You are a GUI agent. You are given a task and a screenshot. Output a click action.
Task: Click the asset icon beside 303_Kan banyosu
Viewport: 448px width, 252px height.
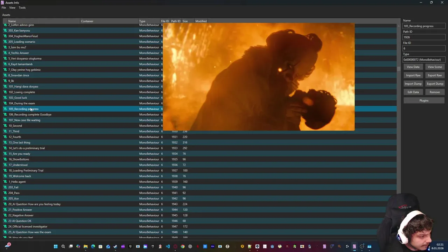(5, 30)
